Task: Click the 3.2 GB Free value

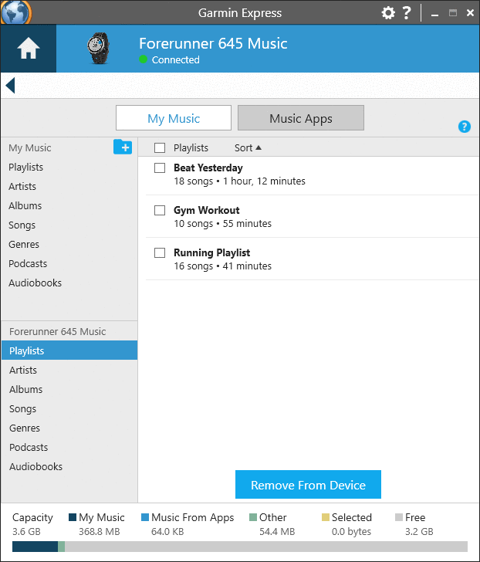Action: [x=419, y=532]
